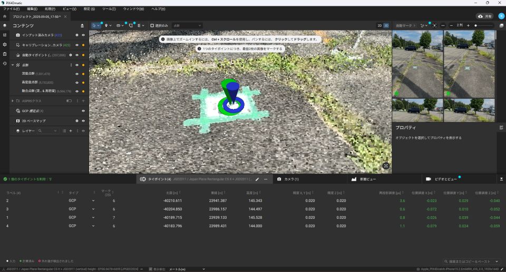
Task: Toggle the 選択のみ checkbox
Action: click(152, 25)
